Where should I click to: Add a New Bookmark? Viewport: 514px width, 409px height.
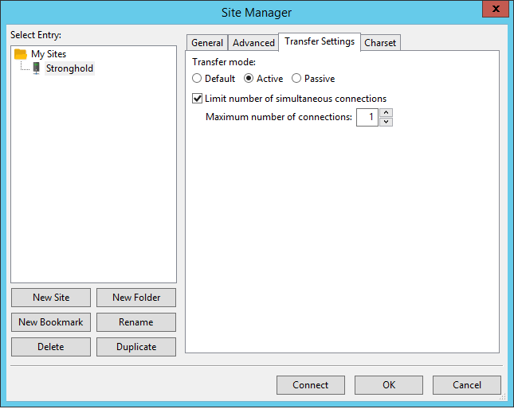[x=51, y=322]
